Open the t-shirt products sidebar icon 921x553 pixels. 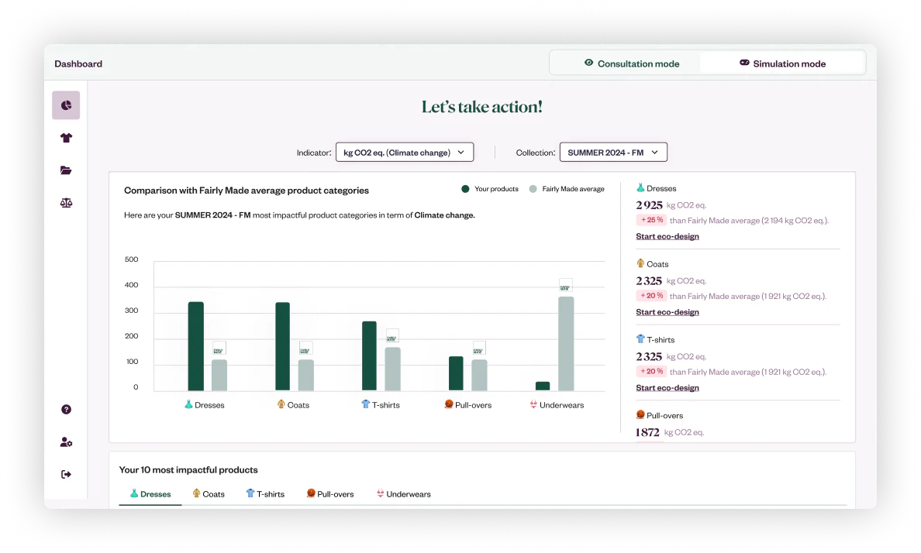(x=66, y=138)
